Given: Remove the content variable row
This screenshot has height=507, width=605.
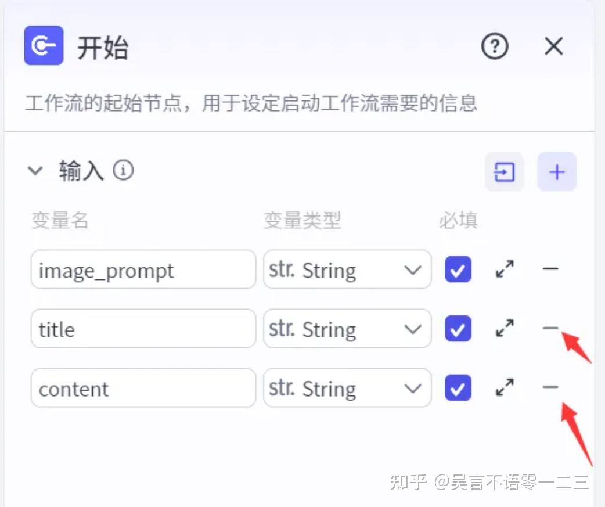Looking at the screenshot, I should point(550,387).
